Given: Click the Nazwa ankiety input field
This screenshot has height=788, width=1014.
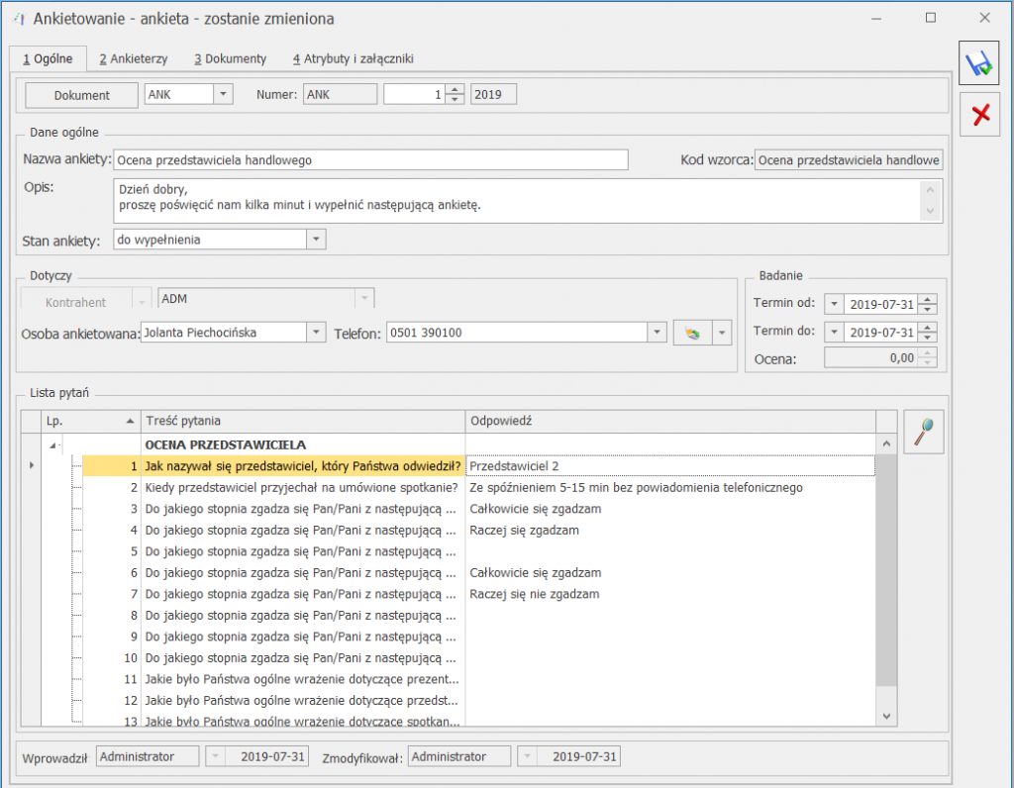Looking at the screenshot, I should [370, 159].
